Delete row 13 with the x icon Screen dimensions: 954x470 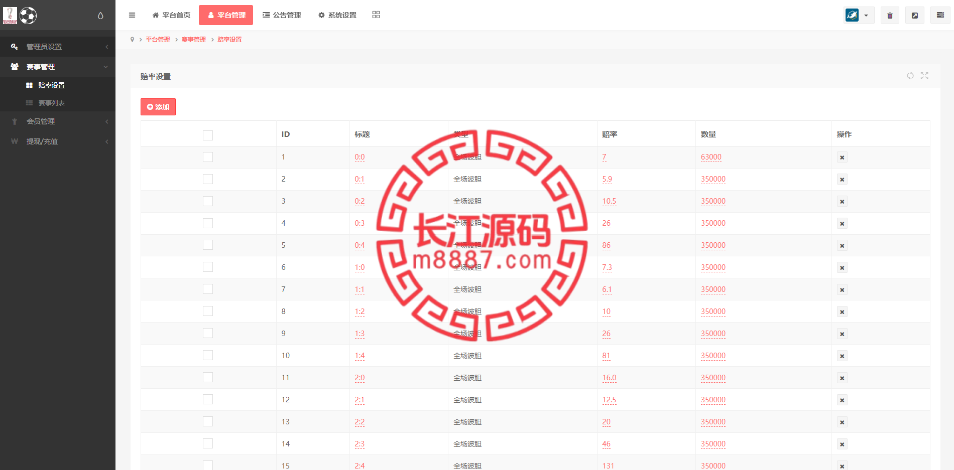click(842, 422)
